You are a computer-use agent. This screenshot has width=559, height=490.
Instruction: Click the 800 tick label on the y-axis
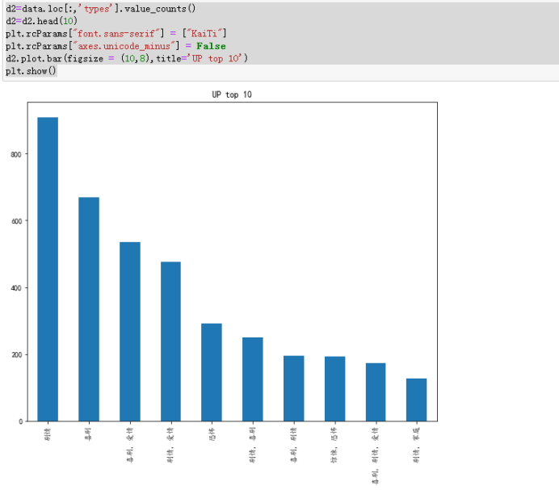(x=16, y=154)
